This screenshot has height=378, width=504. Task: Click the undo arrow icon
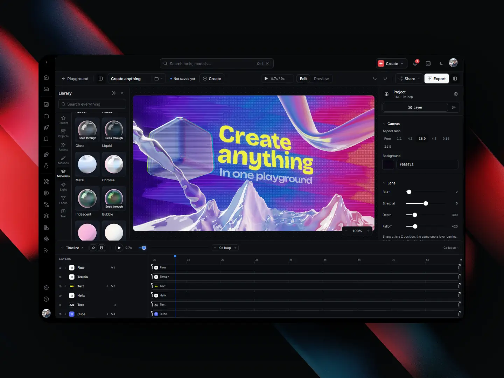[375, 78]
